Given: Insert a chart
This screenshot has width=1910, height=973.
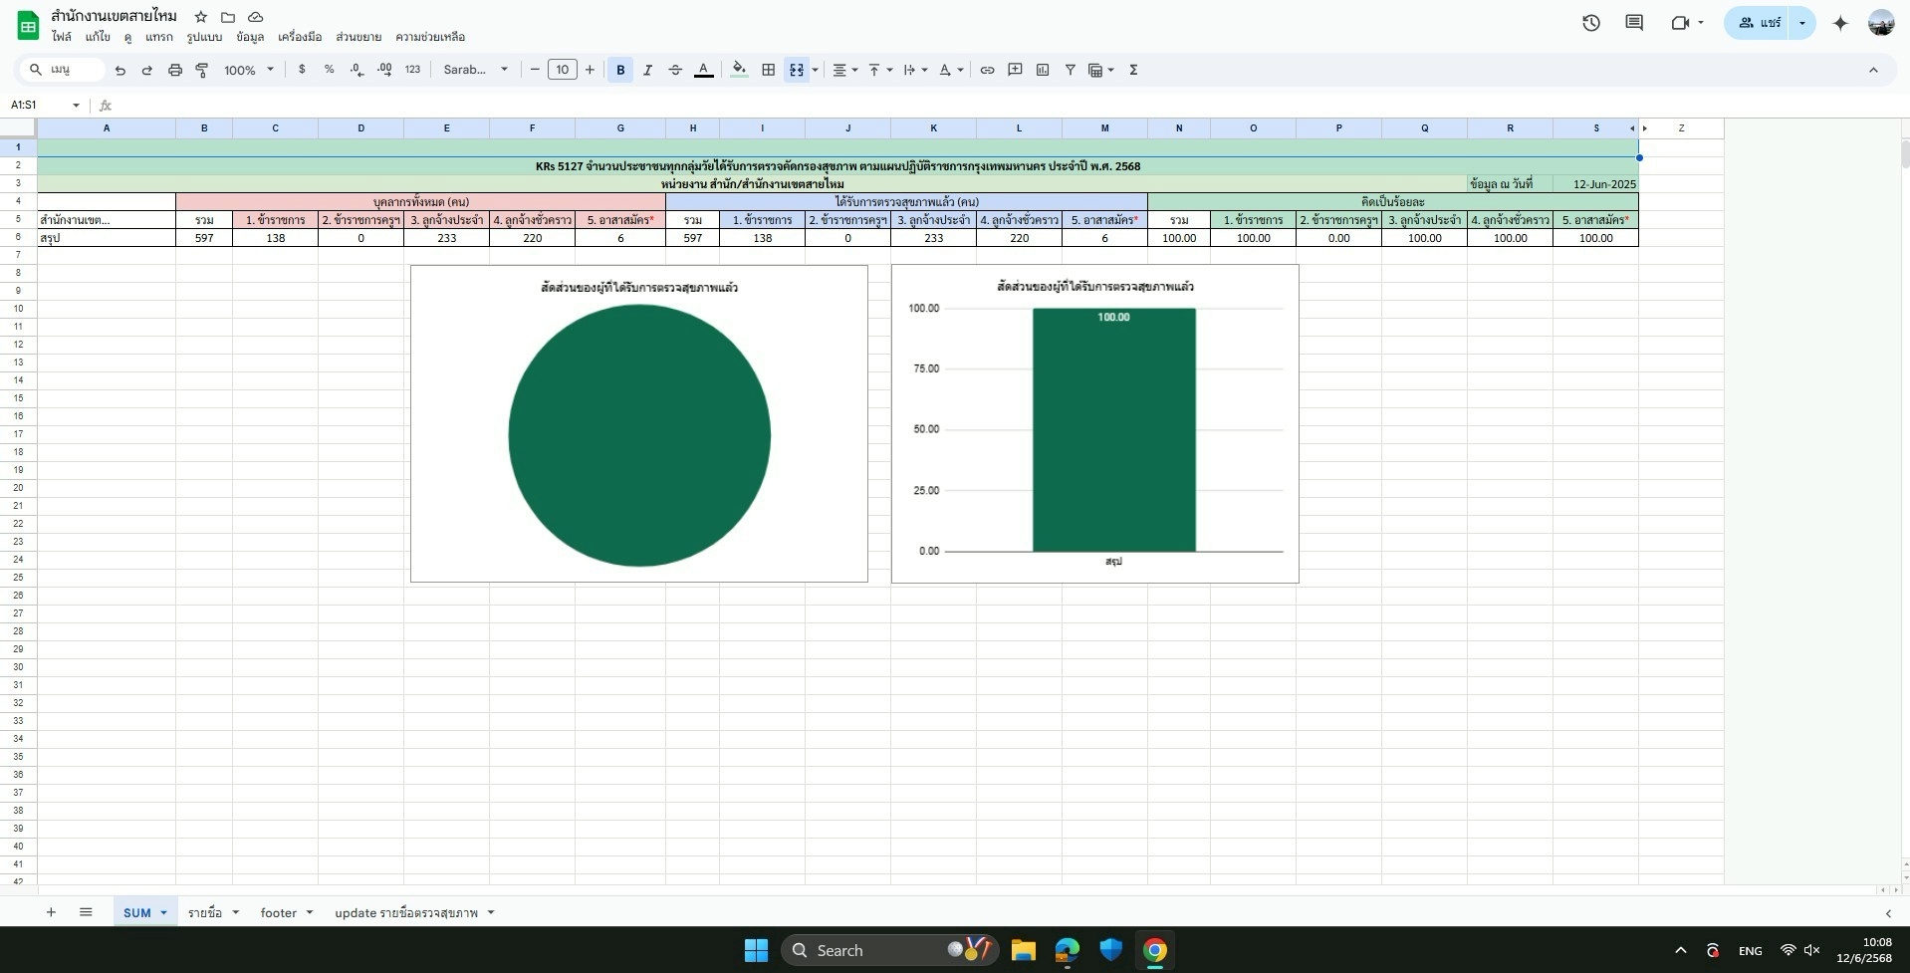Looking at the screenshot, I should click(1043, 70).
